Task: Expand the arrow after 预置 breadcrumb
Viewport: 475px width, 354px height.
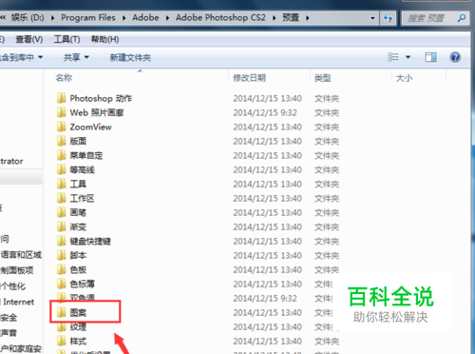Action: (308, 18)
